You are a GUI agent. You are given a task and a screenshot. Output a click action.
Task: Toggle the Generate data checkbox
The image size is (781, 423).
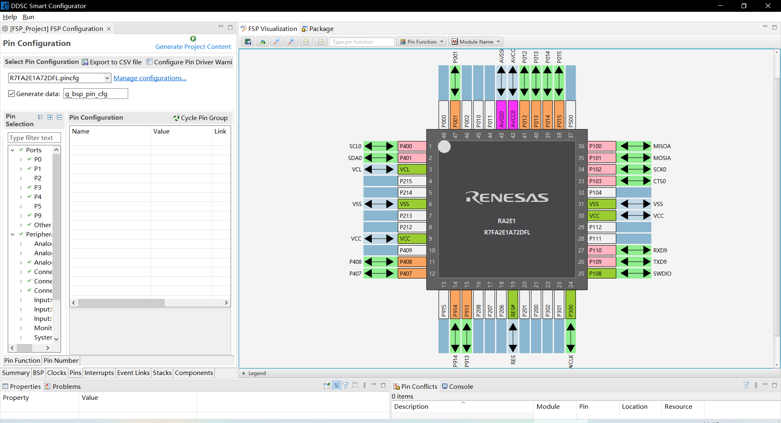click(11, 94)
